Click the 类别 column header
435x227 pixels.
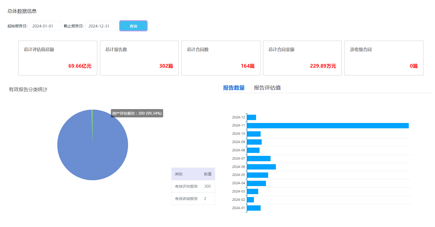click(179, 174)
